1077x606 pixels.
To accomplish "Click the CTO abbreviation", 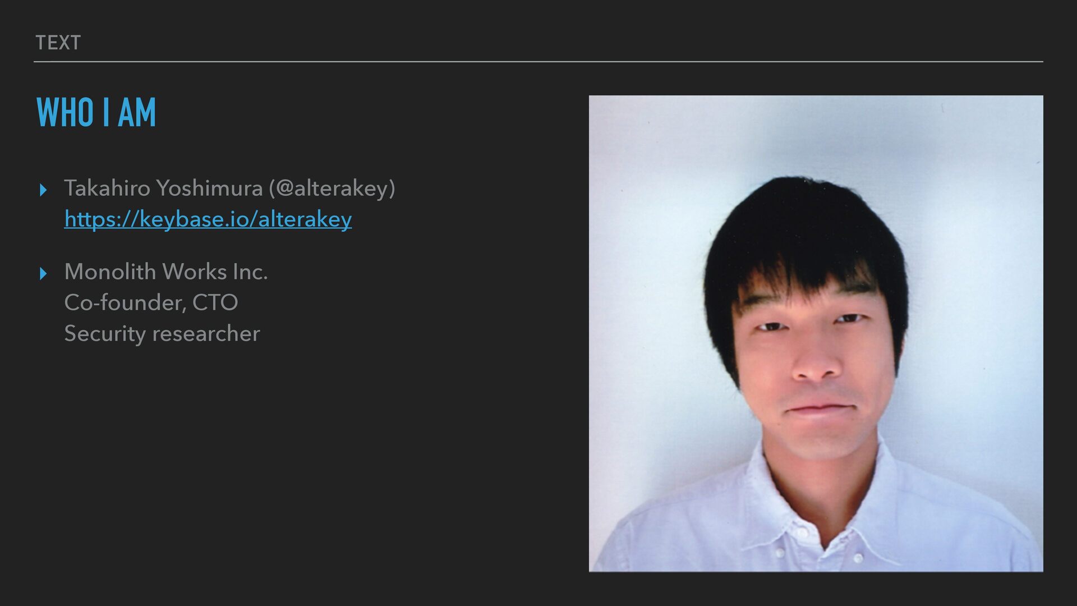I will [215, 302].
